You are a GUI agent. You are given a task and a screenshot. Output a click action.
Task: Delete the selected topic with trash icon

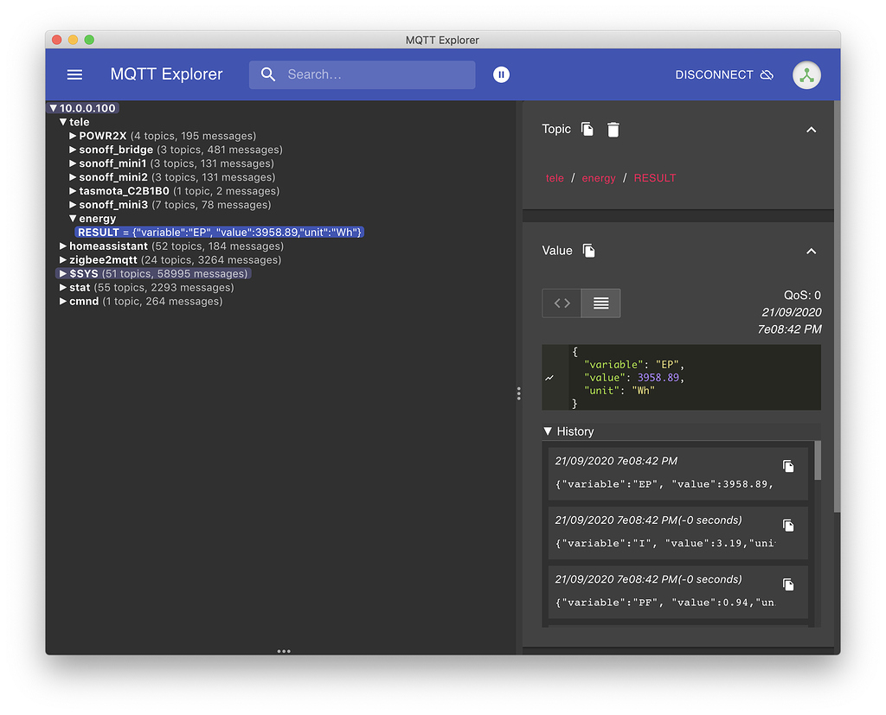coord(613,130)
